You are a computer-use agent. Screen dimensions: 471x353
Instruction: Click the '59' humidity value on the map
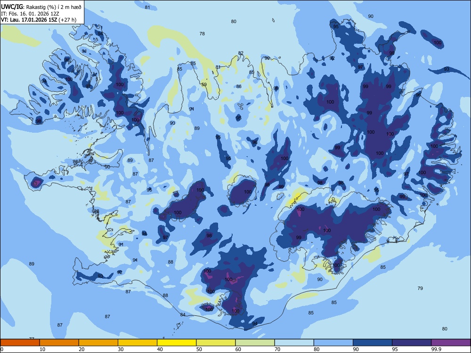(204, 85)
